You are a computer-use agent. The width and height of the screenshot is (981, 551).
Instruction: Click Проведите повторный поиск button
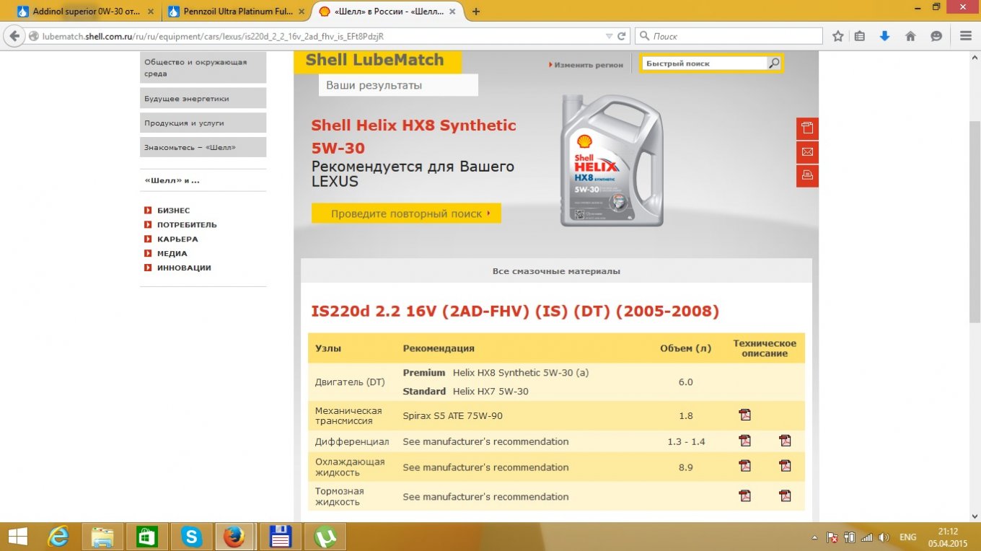tap(406, 213)
